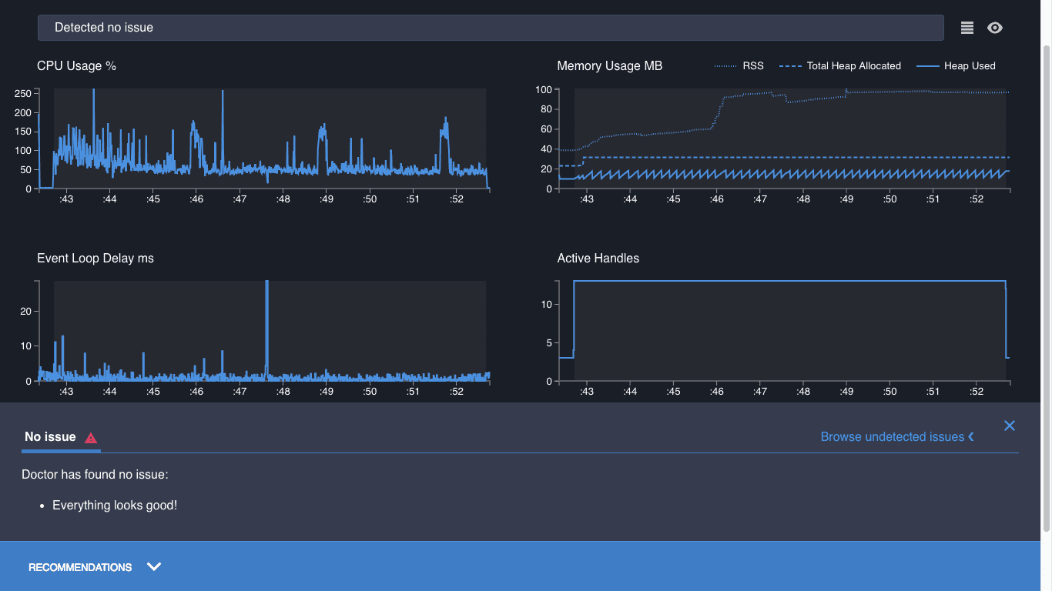Image resolution: width=1052 pixels, height=591 pixels.
Task: Click the 100 label on Memory Usage axis
Action: click(544, 90)
